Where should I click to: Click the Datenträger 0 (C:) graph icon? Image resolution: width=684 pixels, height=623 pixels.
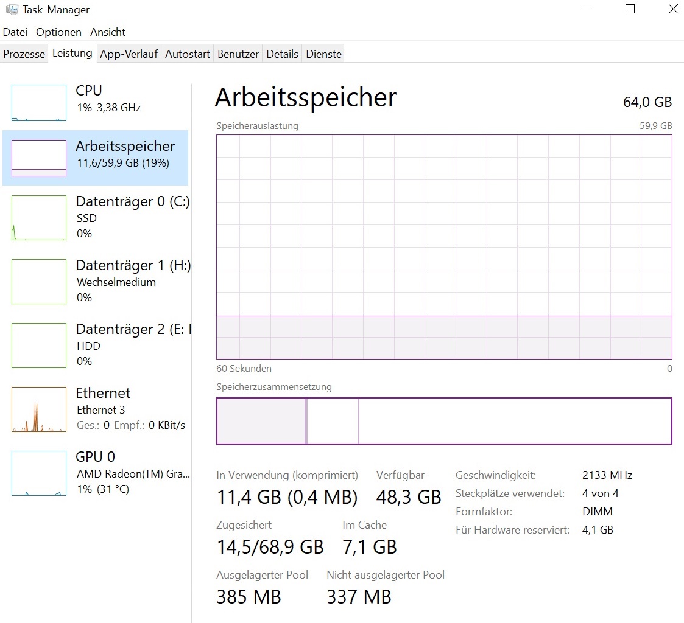[39, 218]
